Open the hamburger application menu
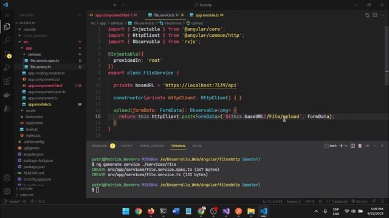 pyautogui.click(x=7, y=15)
